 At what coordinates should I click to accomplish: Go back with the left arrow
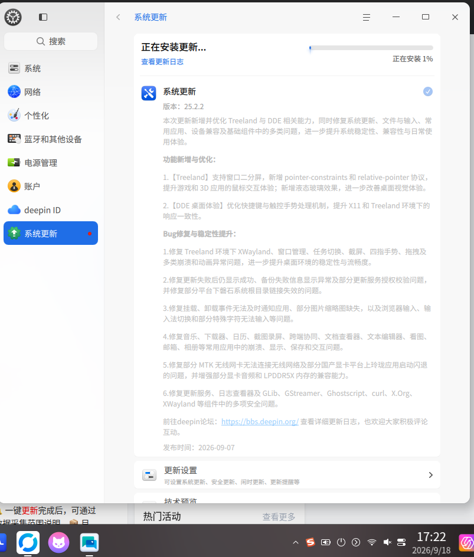[x=118, y=17]
